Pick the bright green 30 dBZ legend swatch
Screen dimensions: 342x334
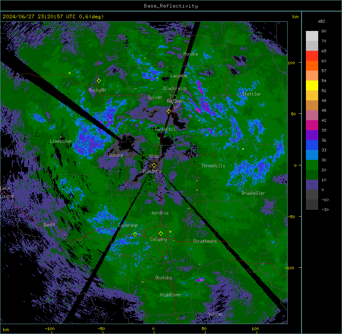[x=312, y=165]
